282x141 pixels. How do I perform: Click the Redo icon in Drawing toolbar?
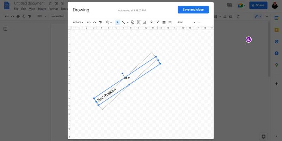click(x=94, y=22)
